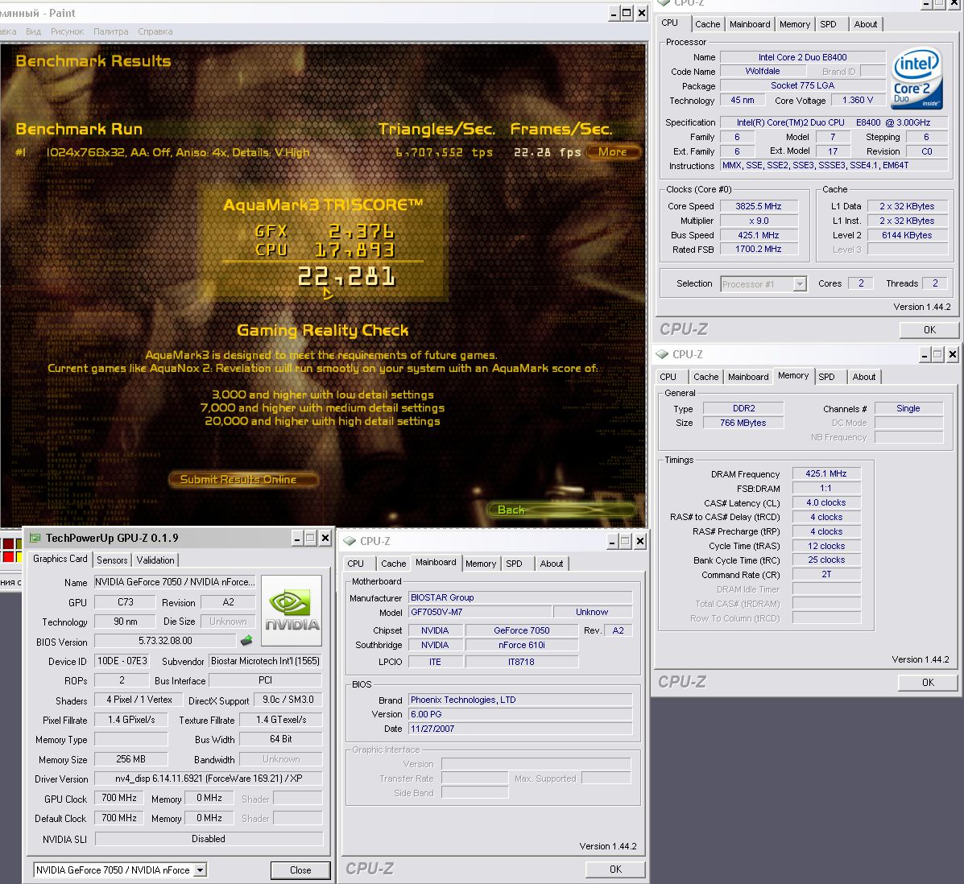Click the NVIDIA SLI field showing Disabled
The width and height of the screenshot is (964, 884).
209,838
